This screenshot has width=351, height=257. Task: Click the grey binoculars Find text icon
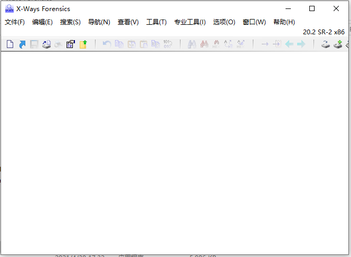tap(192, 44)
